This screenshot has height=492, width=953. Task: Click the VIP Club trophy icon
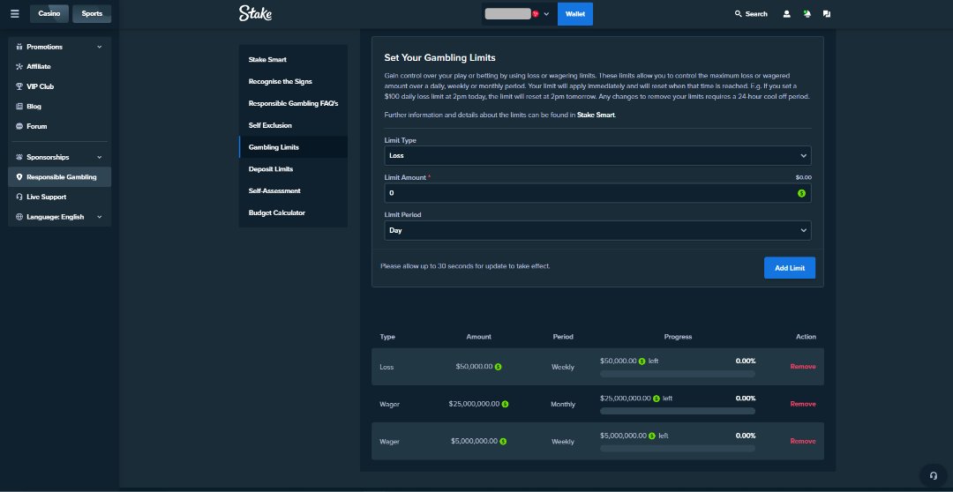(19, 86)
